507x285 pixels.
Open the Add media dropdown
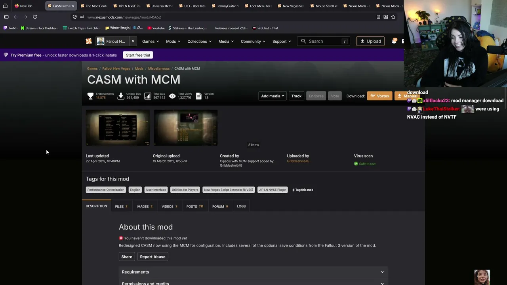point(273,96)
